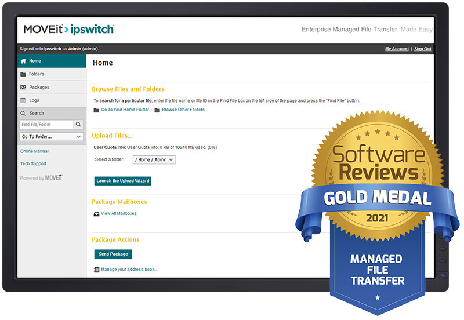
Task: Select the Logs menu item
Action: (x=34, y=100)
